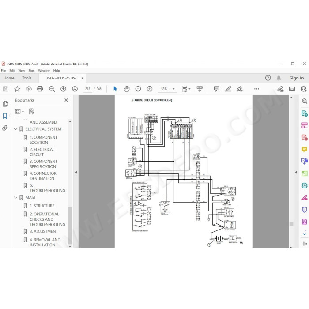Switch to the Home tab
The width and height of the screenshot is (309, 309).
point(9,78)
